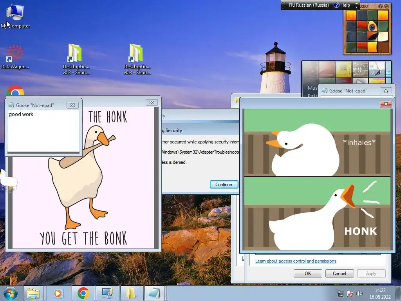Screen dimensions: 401x301
Task: Click the Media Center zipline photo tile
Action: pyautogui.click(x=376, y=69)
